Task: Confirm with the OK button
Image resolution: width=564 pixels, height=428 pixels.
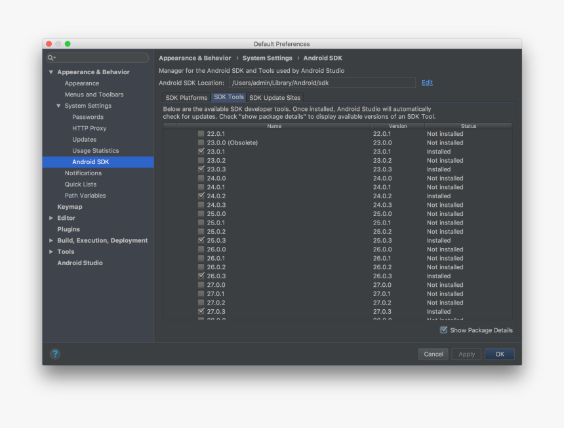Action: pyautogui.click(x=500, y=354)
